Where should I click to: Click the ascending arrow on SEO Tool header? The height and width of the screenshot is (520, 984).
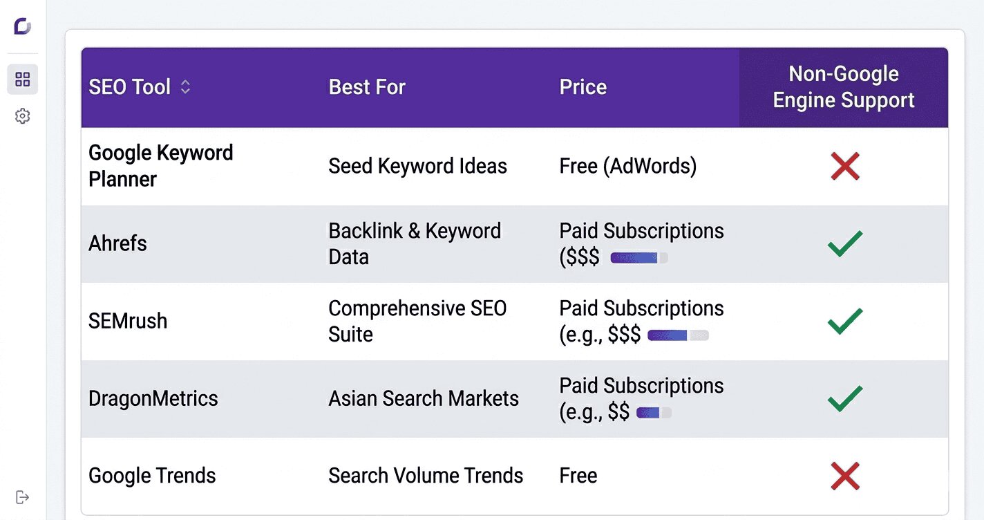(x=185, y=83)
